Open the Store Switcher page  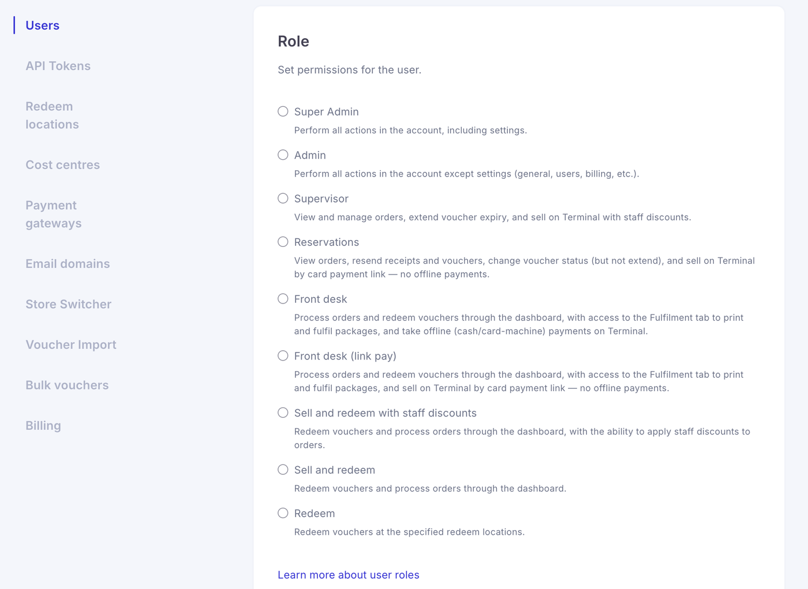pos(68,304)
